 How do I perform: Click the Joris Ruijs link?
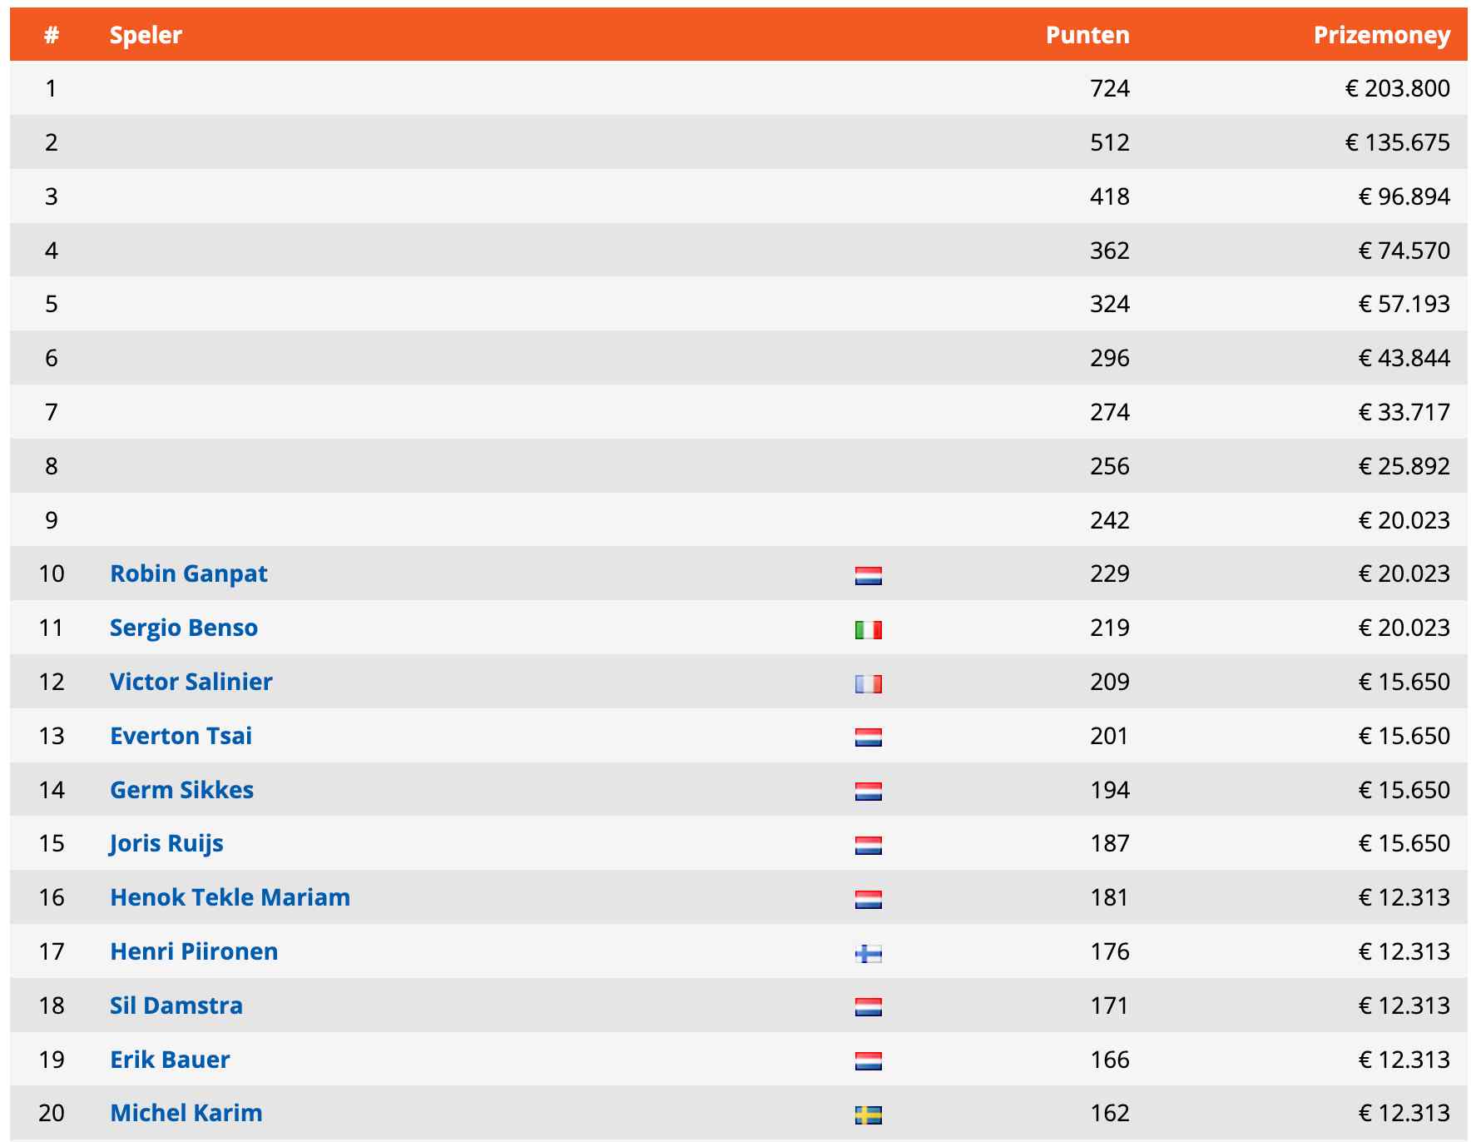[166, 843]
